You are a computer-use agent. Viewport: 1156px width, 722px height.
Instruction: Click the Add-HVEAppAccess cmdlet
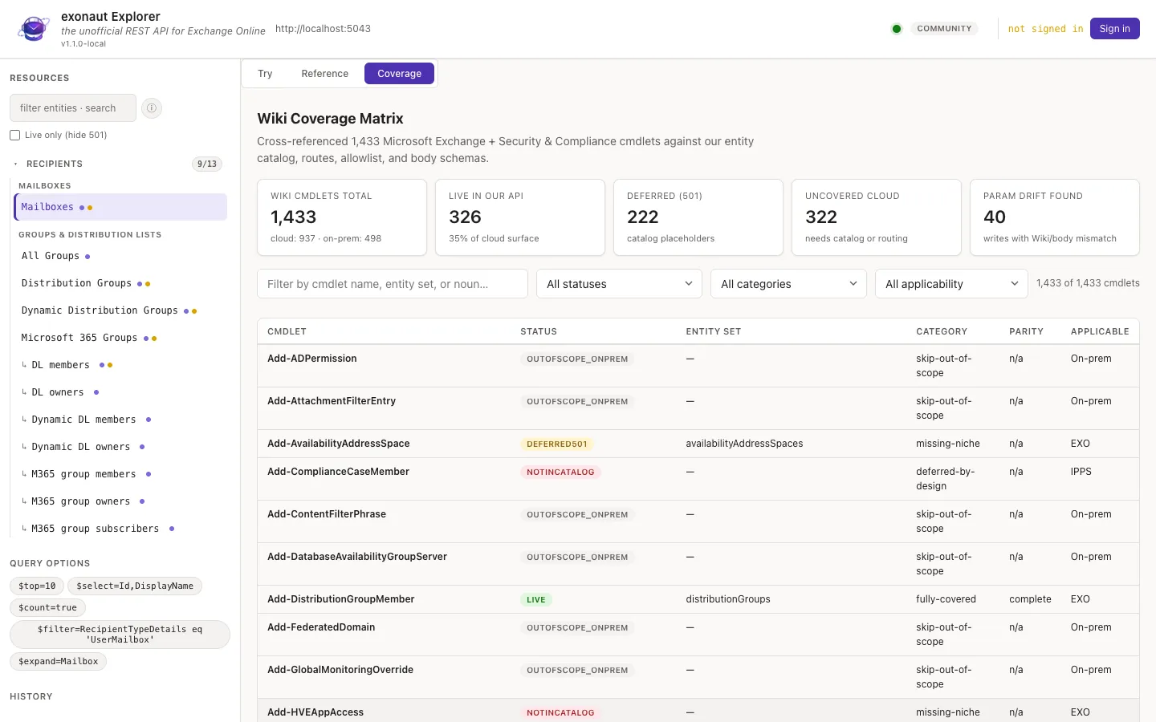(315, 712)
